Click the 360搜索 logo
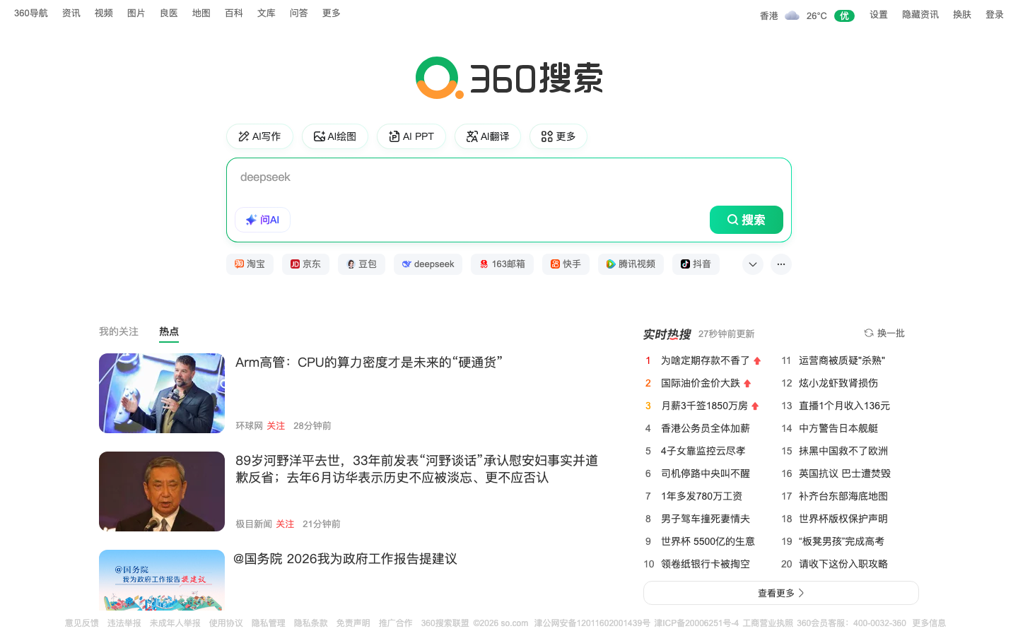Viewport: 1018px width, 636px height. pyautogui.click(x=509, y=78)
